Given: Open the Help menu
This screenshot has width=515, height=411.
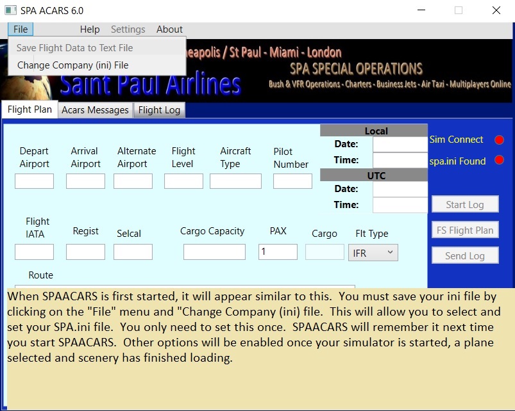Looking at the screenshot, I should 90,29.
